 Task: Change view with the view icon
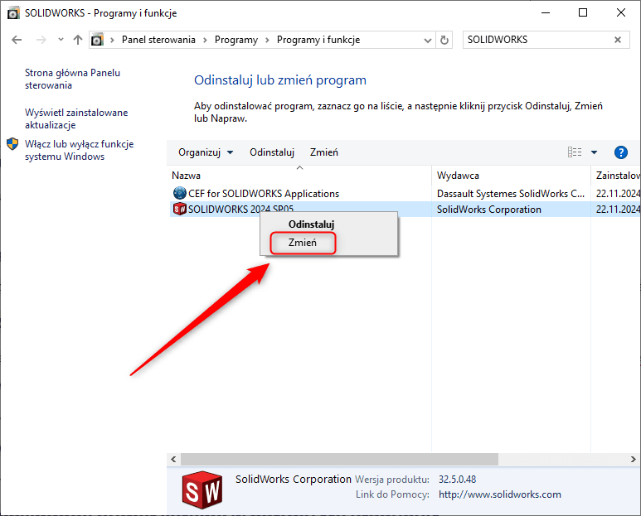point(575,152)
